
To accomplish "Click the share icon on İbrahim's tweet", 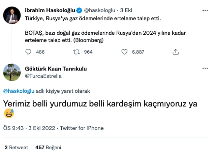I will (x=175, y=52).
